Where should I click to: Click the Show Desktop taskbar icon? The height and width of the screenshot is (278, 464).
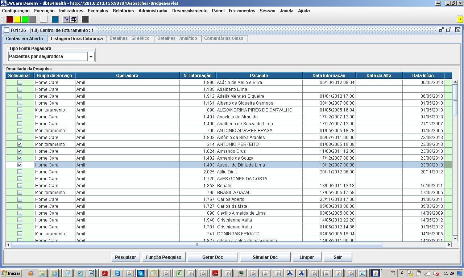tap(31, 273)
